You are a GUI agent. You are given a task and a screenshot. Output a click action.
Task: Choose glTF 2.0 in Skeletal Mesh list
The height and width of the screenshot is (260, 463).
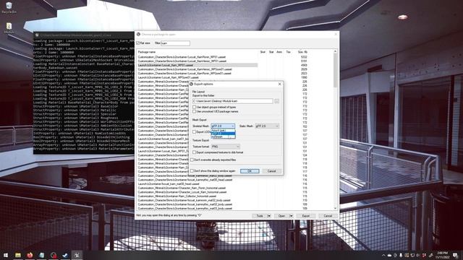coord(223,134)
